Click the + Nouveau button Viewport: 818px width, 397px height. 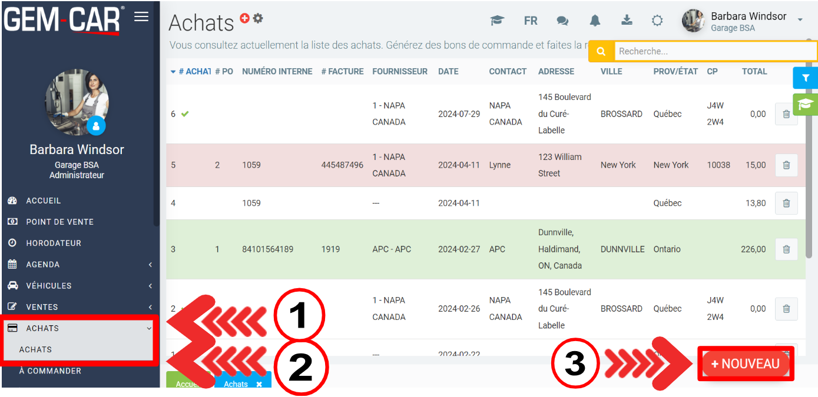pos(745,363)
